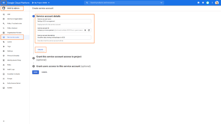Image resolution: width=221 pixels, height=124 pixels.
Task: Clear the service account ID with X
Action: click(x=85, y=30)
